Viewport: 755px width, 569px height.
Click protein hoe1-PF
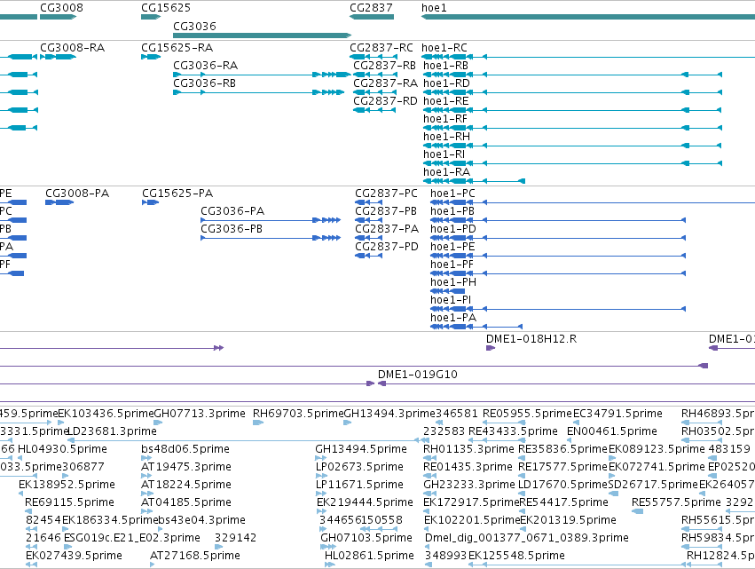(x=558, y=273)
